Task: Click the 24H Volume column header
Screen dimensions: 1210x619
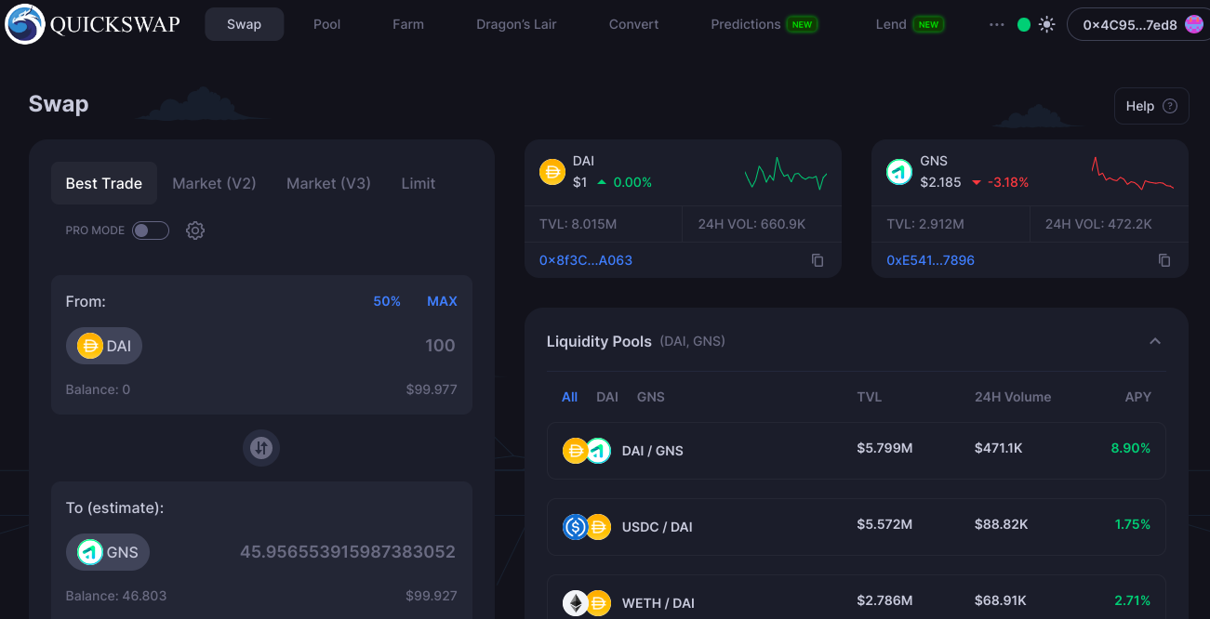Action: (x=1013, y=397)
